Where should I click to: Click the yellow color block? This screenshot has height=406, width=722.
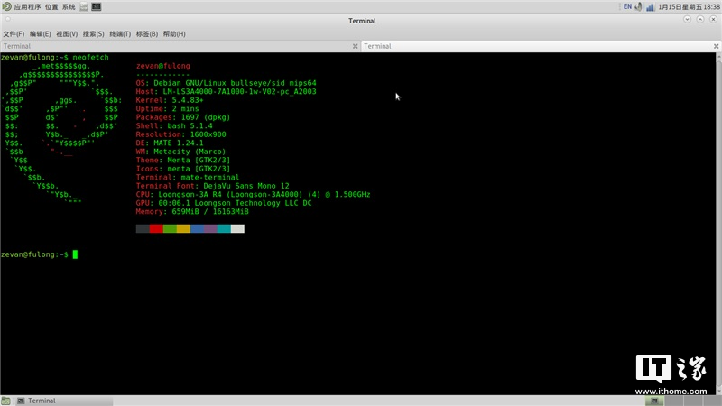tap(183, 229)
